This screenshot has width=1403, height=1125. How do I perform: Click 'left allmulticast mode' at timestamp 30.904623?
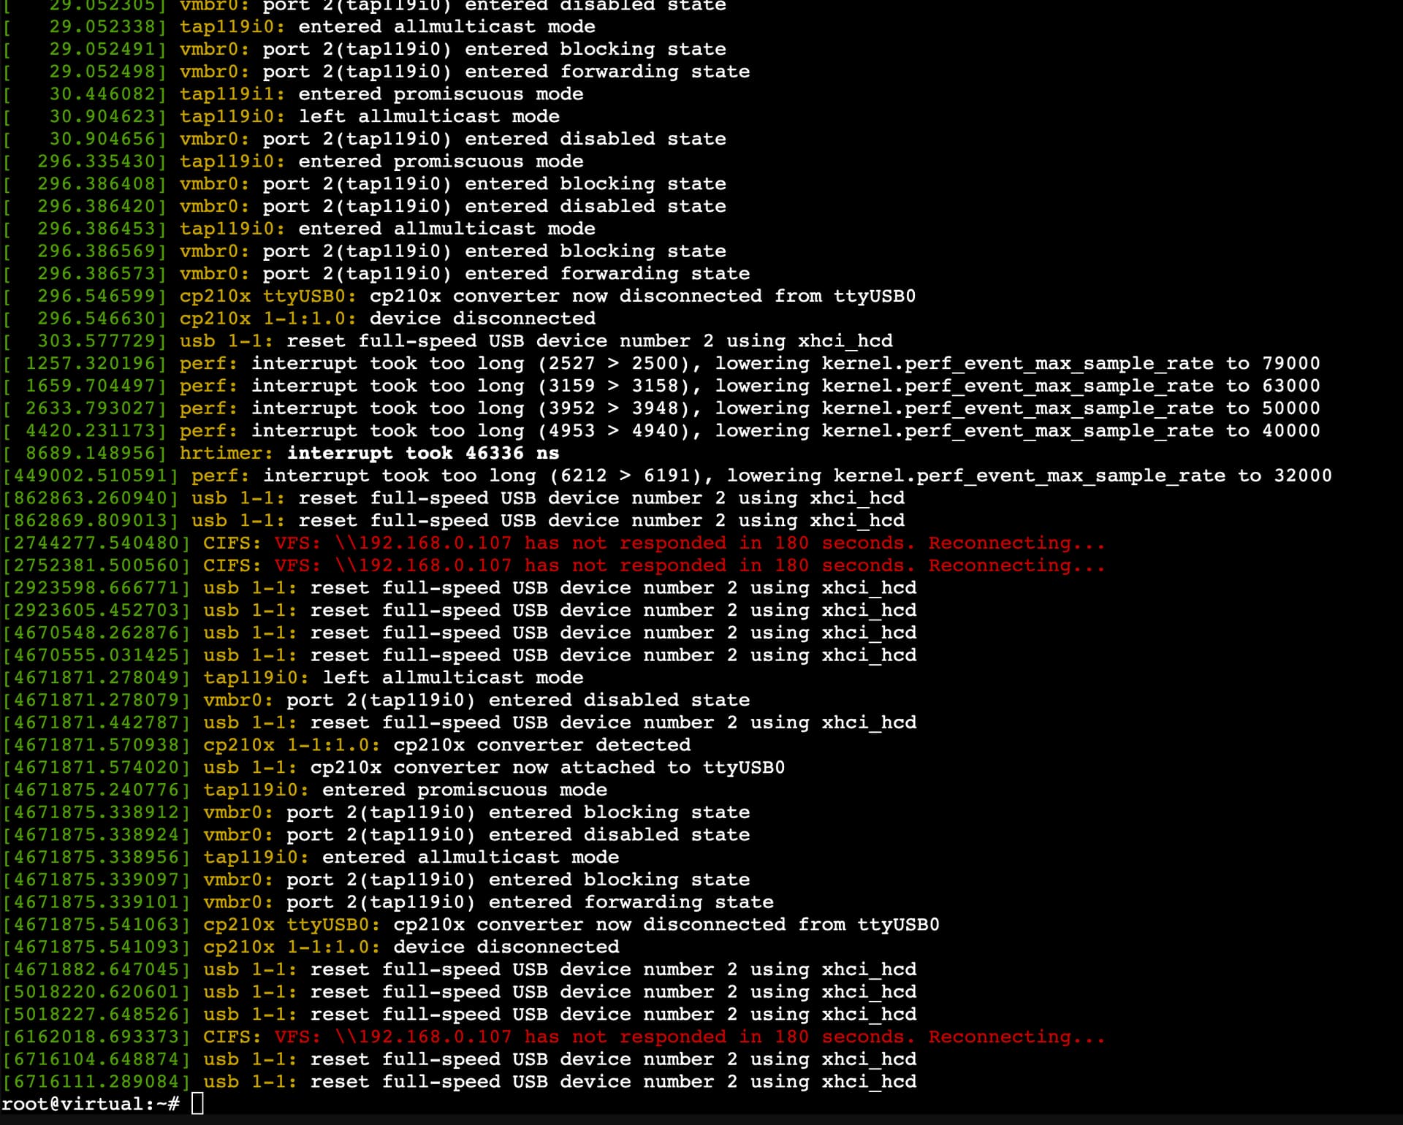(x=429, y=117)
